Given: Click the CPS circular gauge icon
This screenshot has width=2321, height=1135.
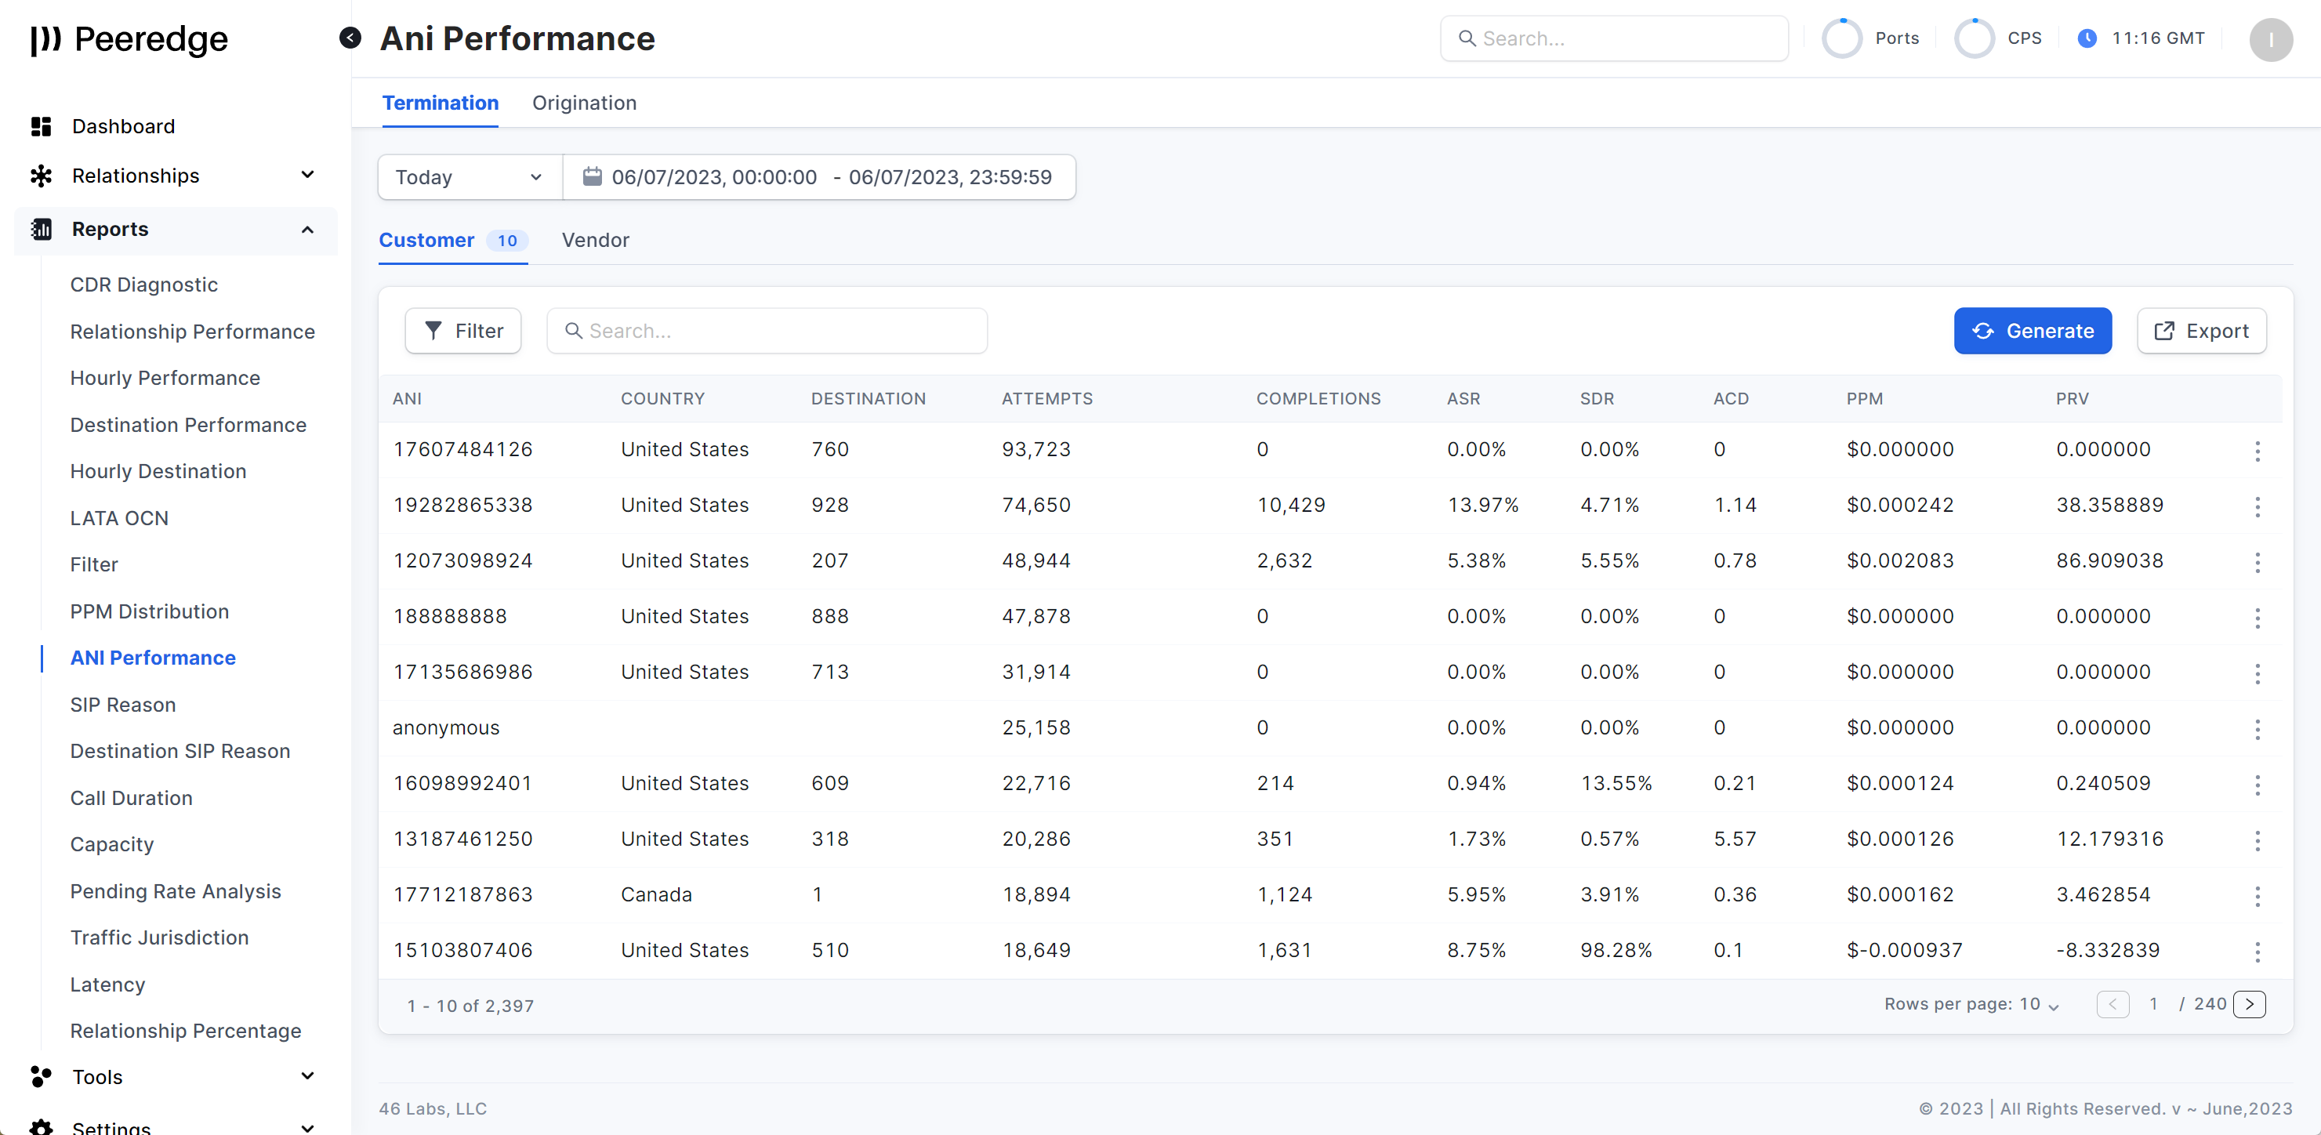Looking at the screenshot, I should pyautogui.click(x=1974, y=38).
